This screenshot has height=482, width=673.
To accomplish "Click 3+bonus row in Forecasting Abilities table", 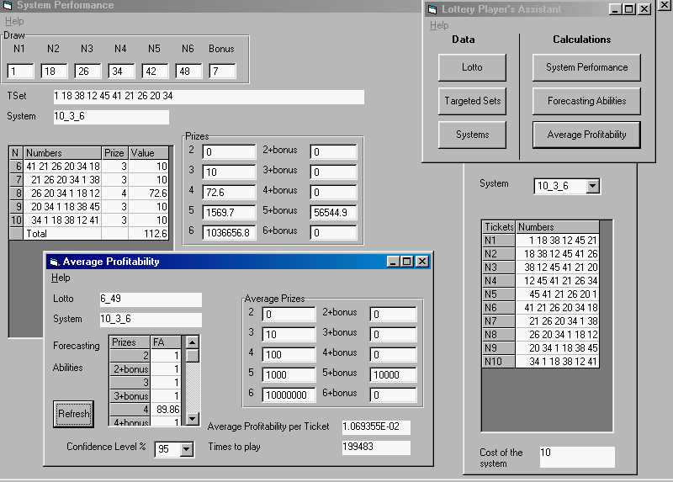I will (146, 396).
